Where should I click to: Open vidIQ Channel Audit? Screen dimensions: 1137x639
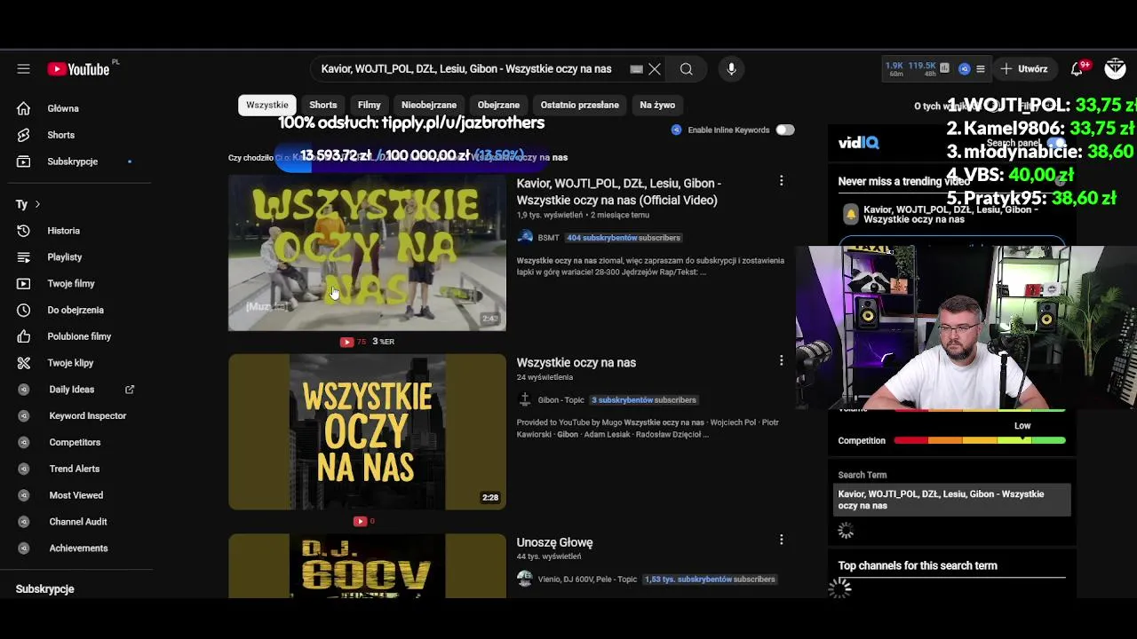76,522
